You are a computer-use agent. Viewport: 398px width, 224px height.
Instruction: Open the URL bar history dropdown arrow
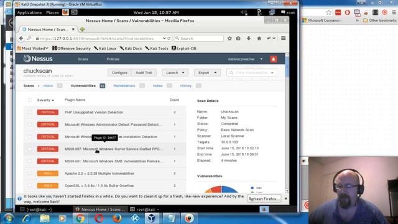164,39
